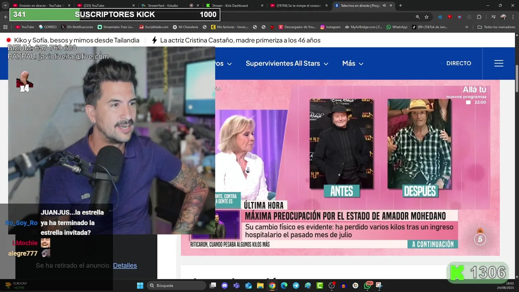Click the Detalles link

point(125,266)
